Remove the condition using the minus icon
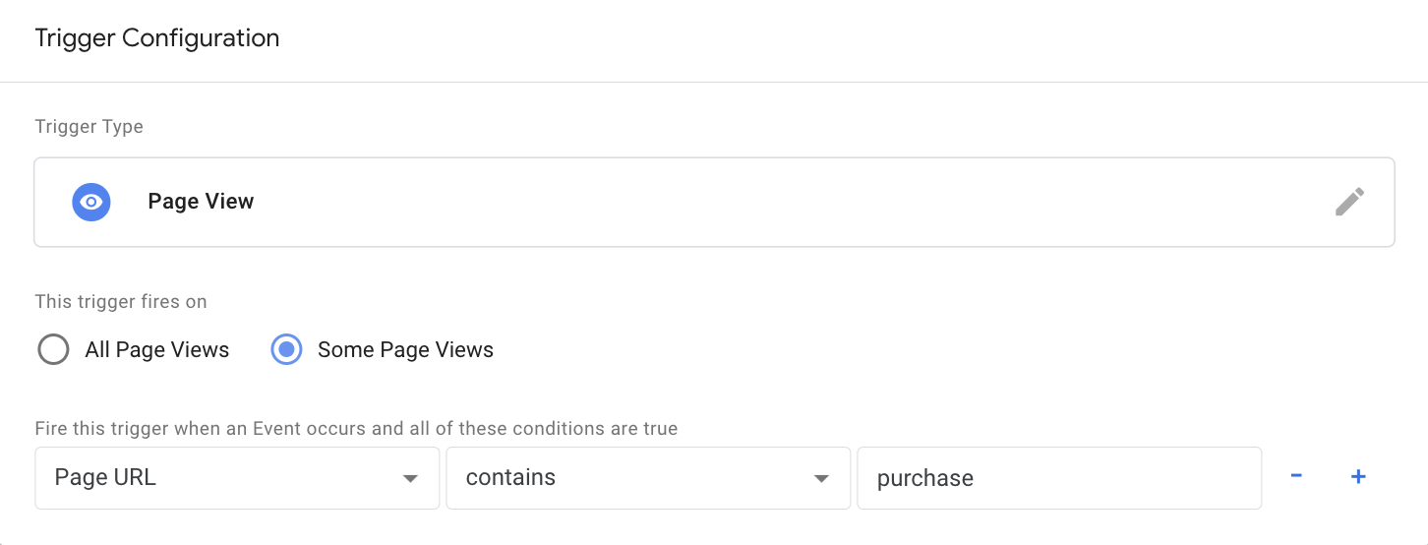The width and height of the screenshot is (1428, 545). click(x=1296, y=476)
